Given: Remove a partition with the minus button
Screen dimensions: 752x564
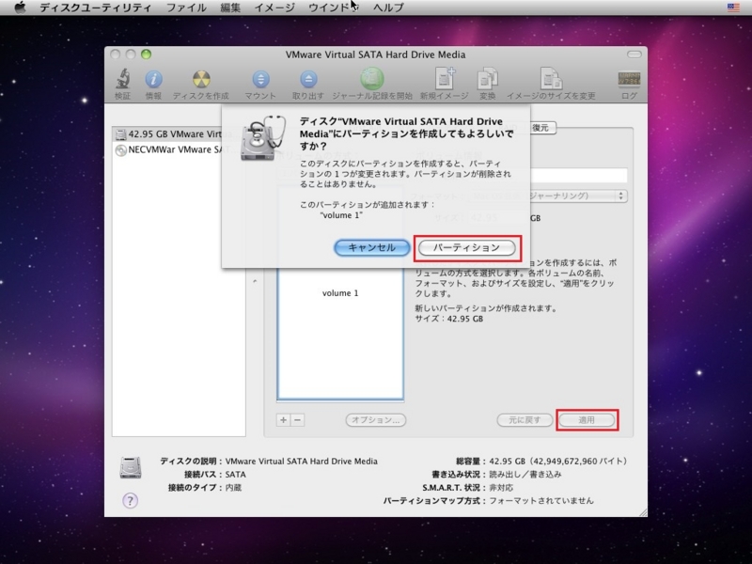Looking at the screenshot, I should pyautogui.click(x=297, y=420).
